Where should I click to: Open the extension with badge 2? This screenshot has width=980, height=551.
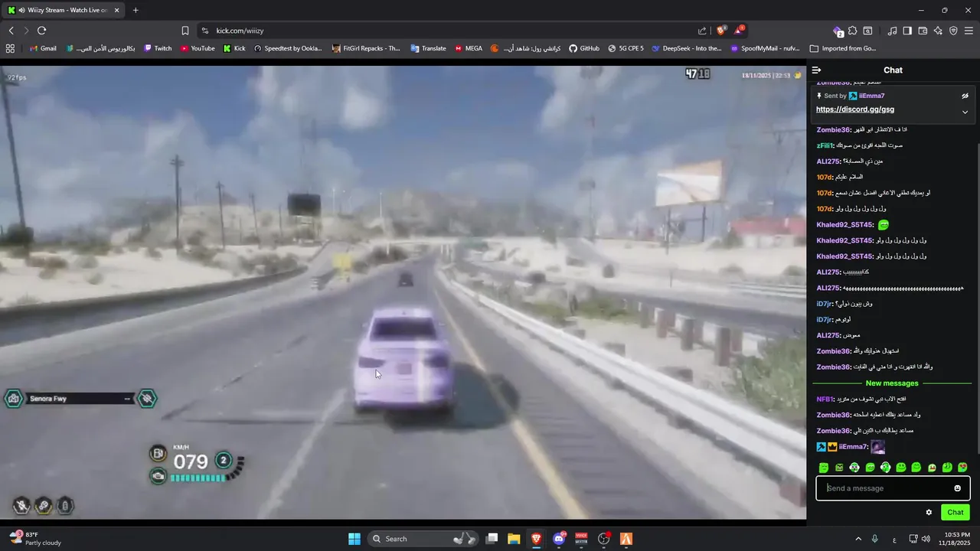838,31
